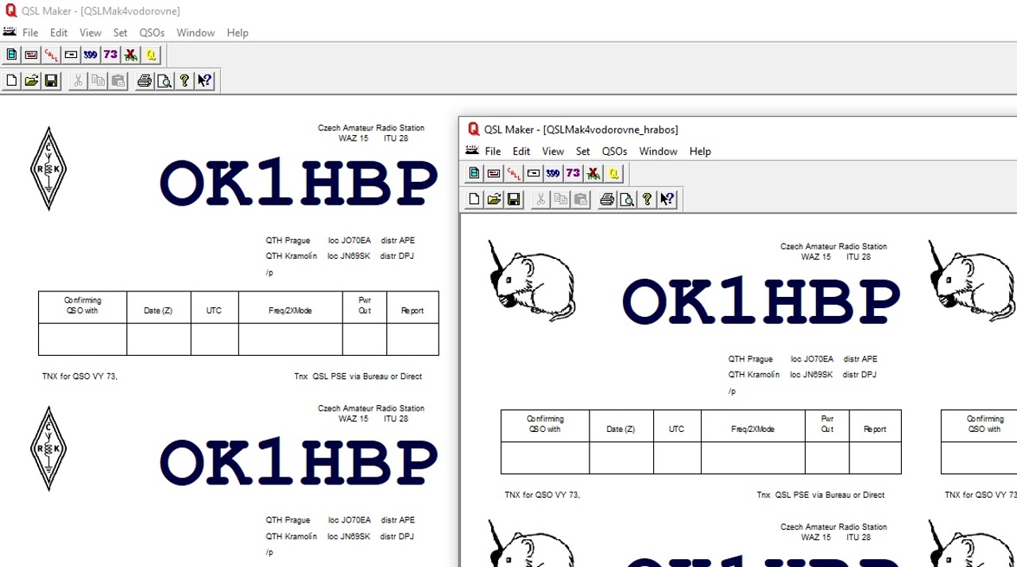Click the black-framed label icon in QSLMak4vodorovne toolbar
Image resolution: width=1017 pixels, height=567 pixels.
coord(71,55)
